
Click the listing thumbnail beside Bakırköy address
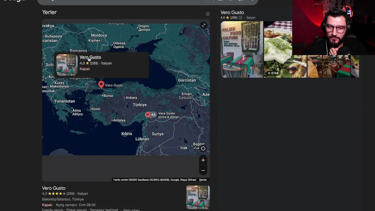tap(198, 197)
